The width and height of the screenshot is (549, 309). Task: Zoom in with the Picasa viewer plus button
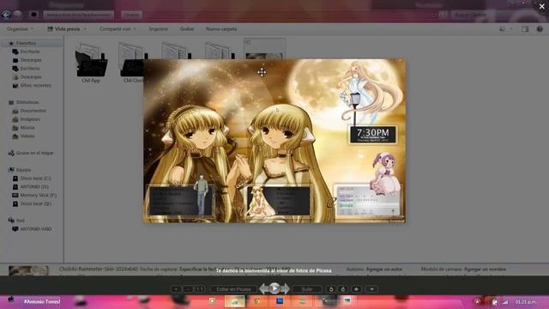click(x=176, y=289)
